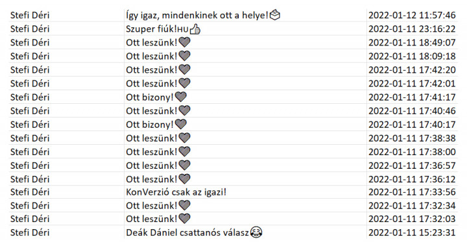Click the heart emoji in the 17:41:17 row
This screenshot has height=248, width=467.
pyautogui.click(x=181, y=97)
